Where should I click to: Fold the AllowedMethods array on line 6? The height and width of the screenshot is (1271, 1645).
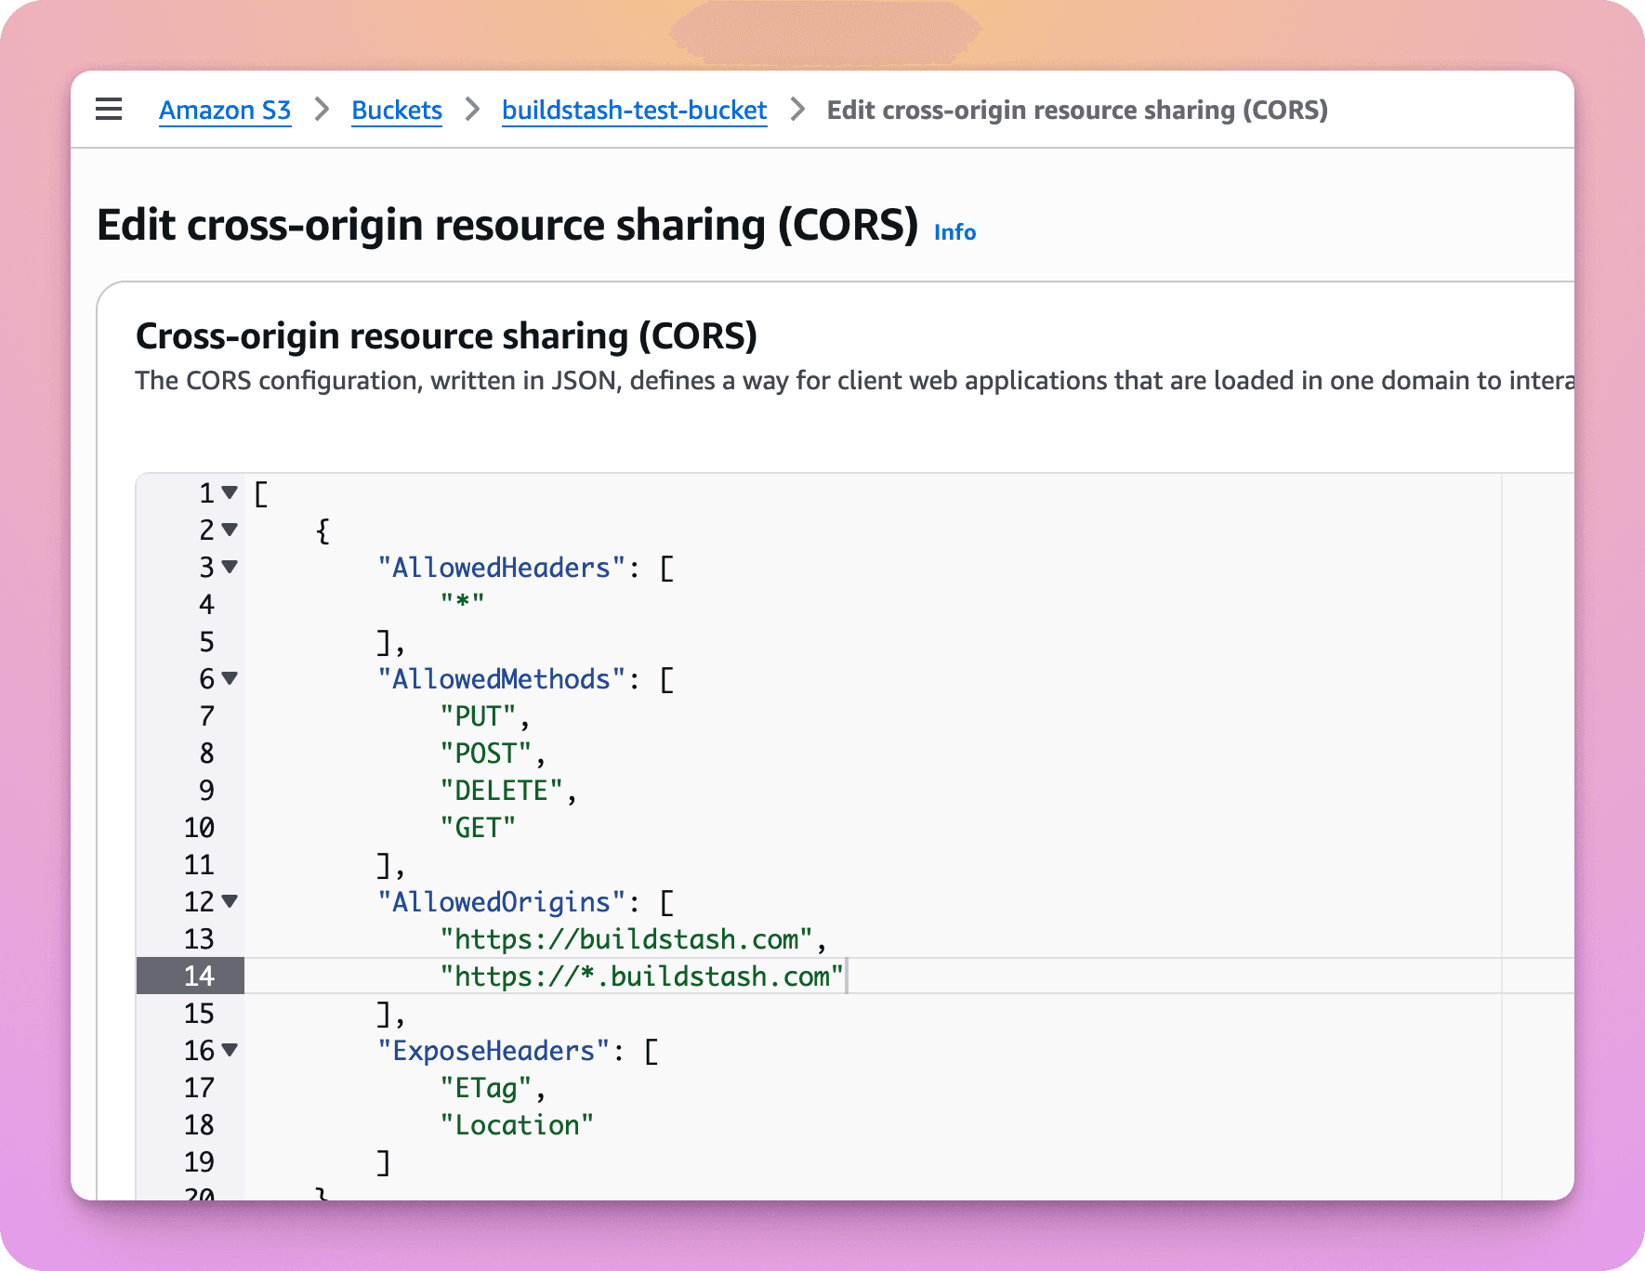click(x=230, y=678)
